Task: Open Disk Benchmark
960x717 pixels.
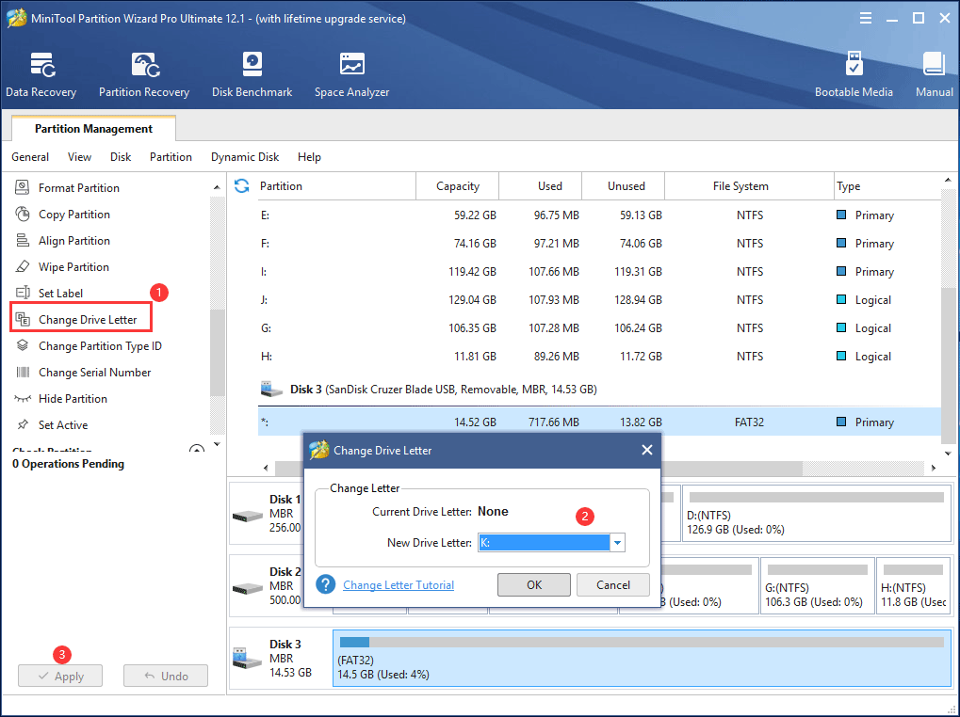Action: pos(252,74)
